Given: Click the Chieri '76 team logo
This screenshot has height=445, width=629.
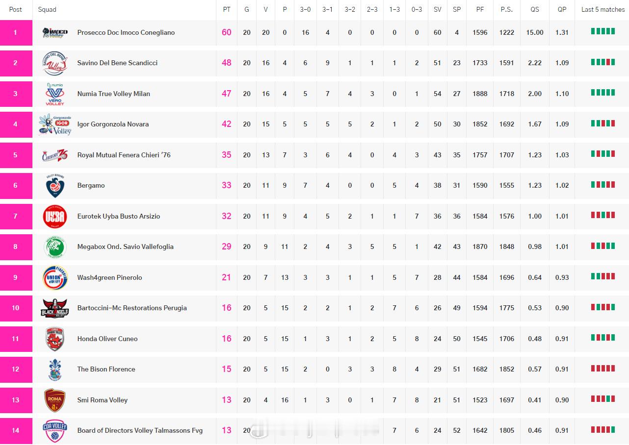Looking at the screenshot, I should (55, 155).
